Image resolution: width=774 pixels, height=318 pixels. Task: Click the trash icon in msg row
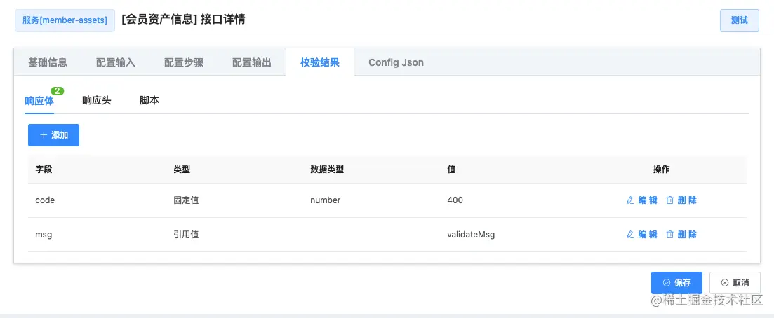pyautogui.click(x=670, y=235)
